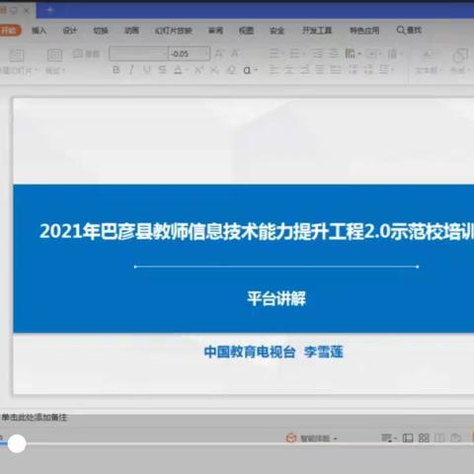
Task: Toggle subscript formatting
Action: pyautogui.click(x=214, y=70)
